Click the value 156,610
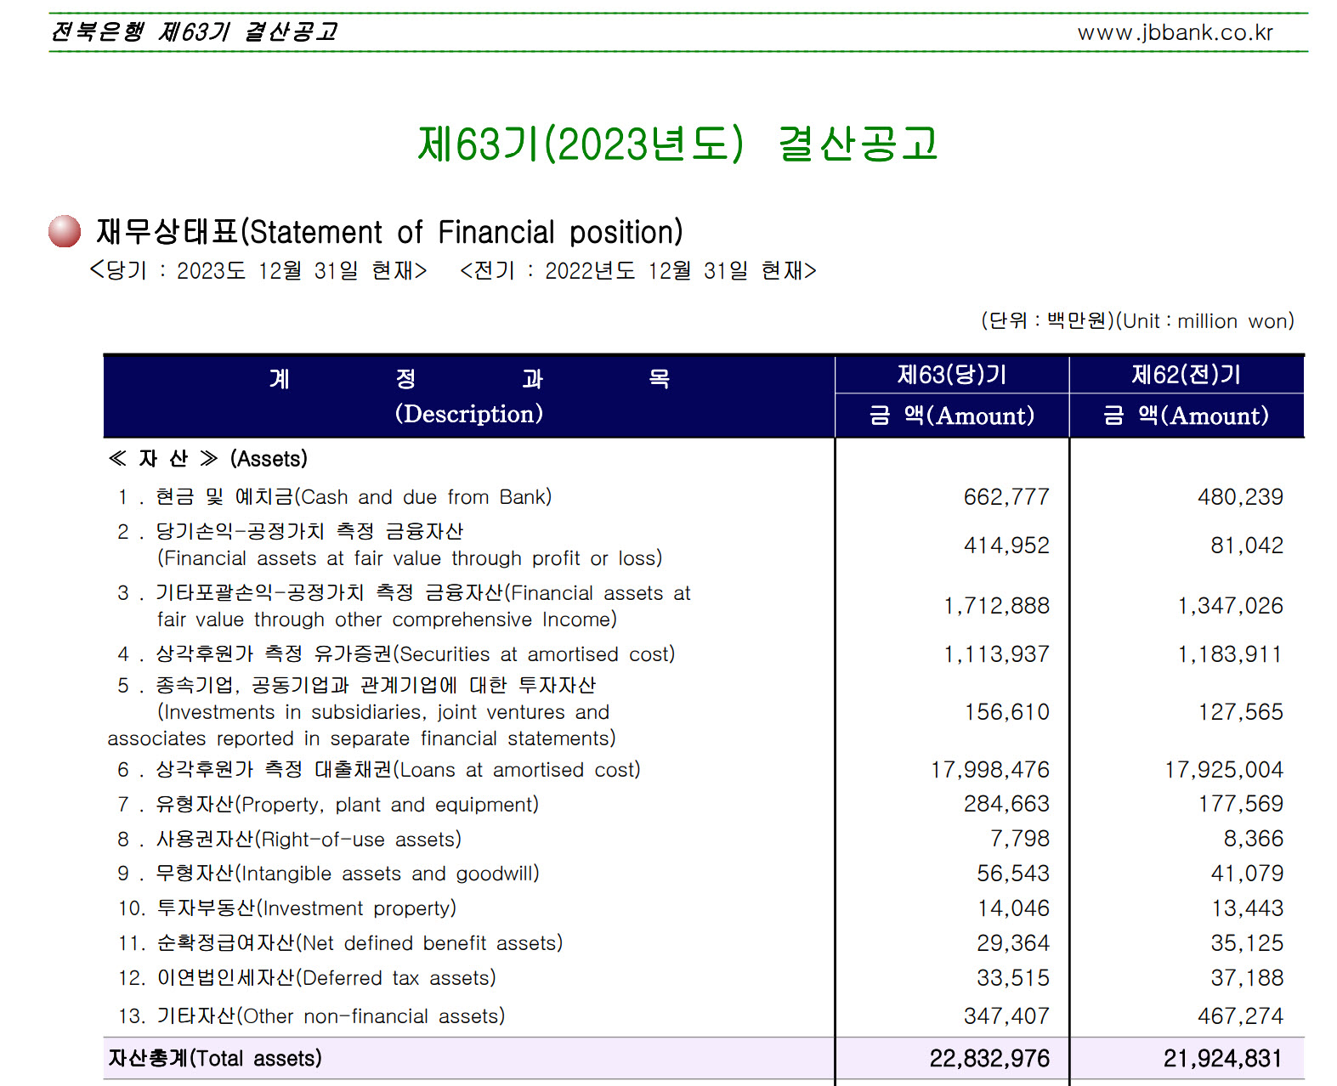The image size is (1337, 1086). pyautogui.click(x=1006, y=712)
